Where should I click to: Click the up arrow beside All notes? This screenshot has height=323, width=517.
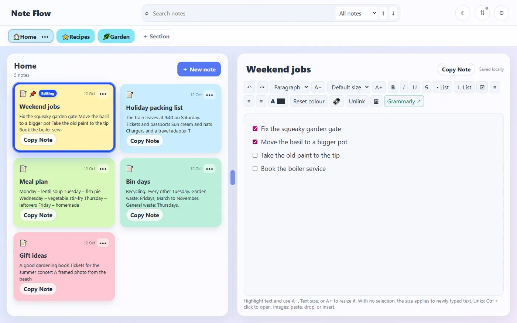[383, 13]
